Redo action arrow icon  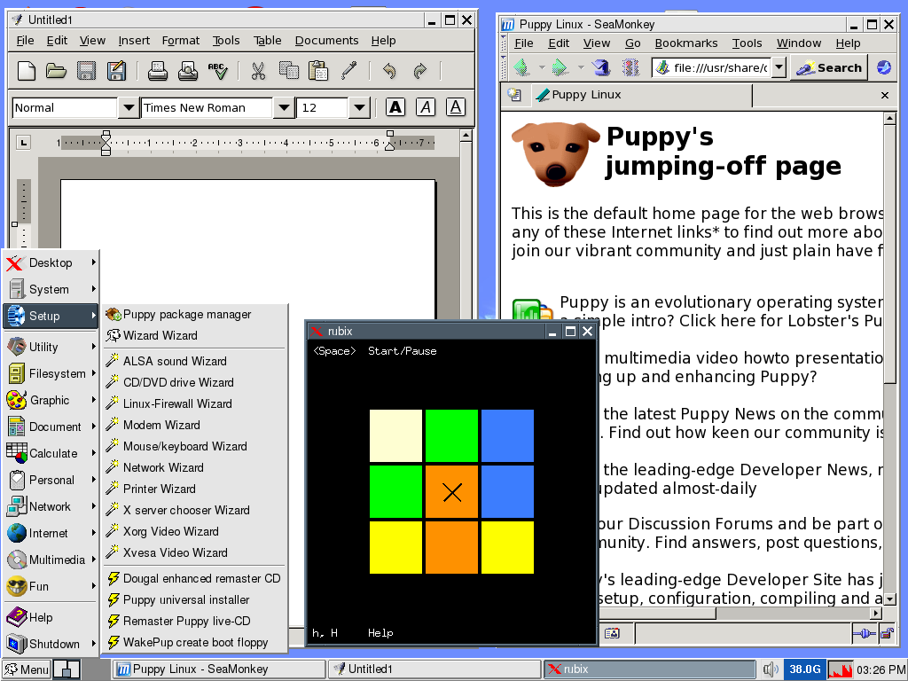tap(419, 71)
